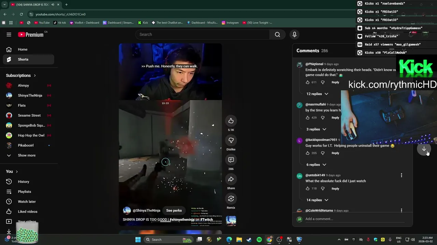Open the Kick bookmark

point(143,23)
